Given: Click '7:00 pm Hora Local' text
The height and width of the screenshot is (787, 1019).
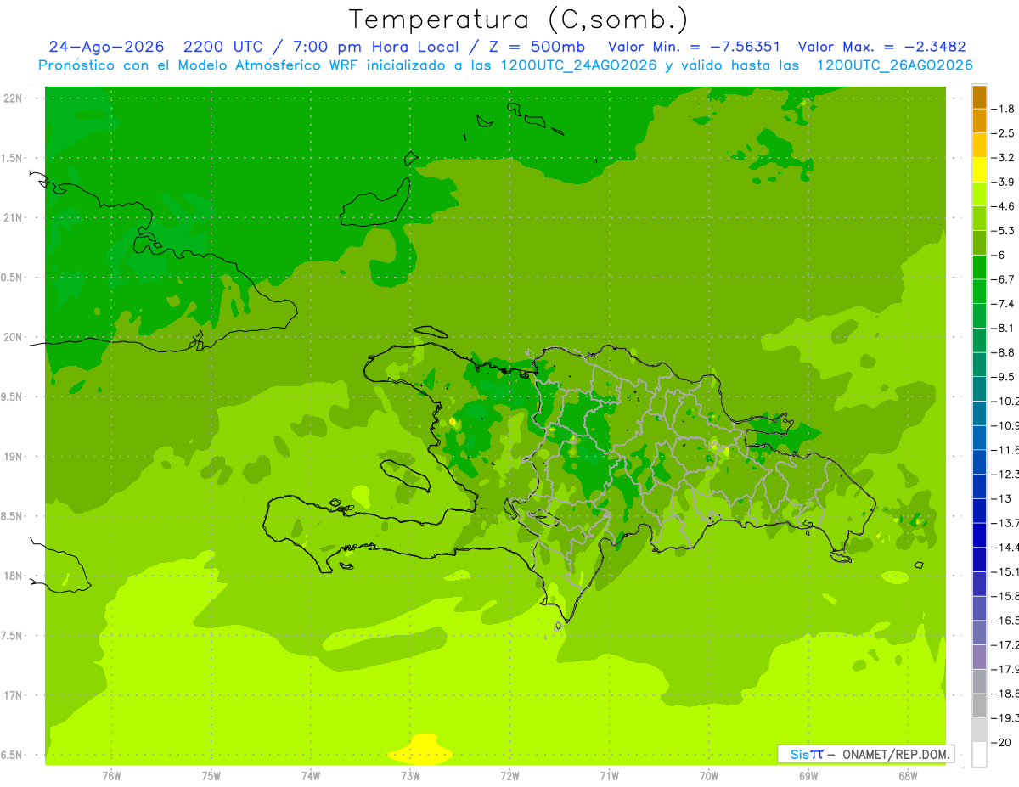Looking at the screenshot, I should pyautogui.click(x=377, y=47).
